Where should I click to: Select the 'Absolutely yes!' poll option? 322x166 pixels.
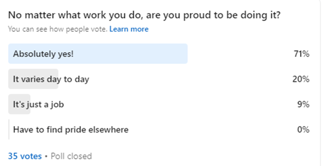coord(43,54)
